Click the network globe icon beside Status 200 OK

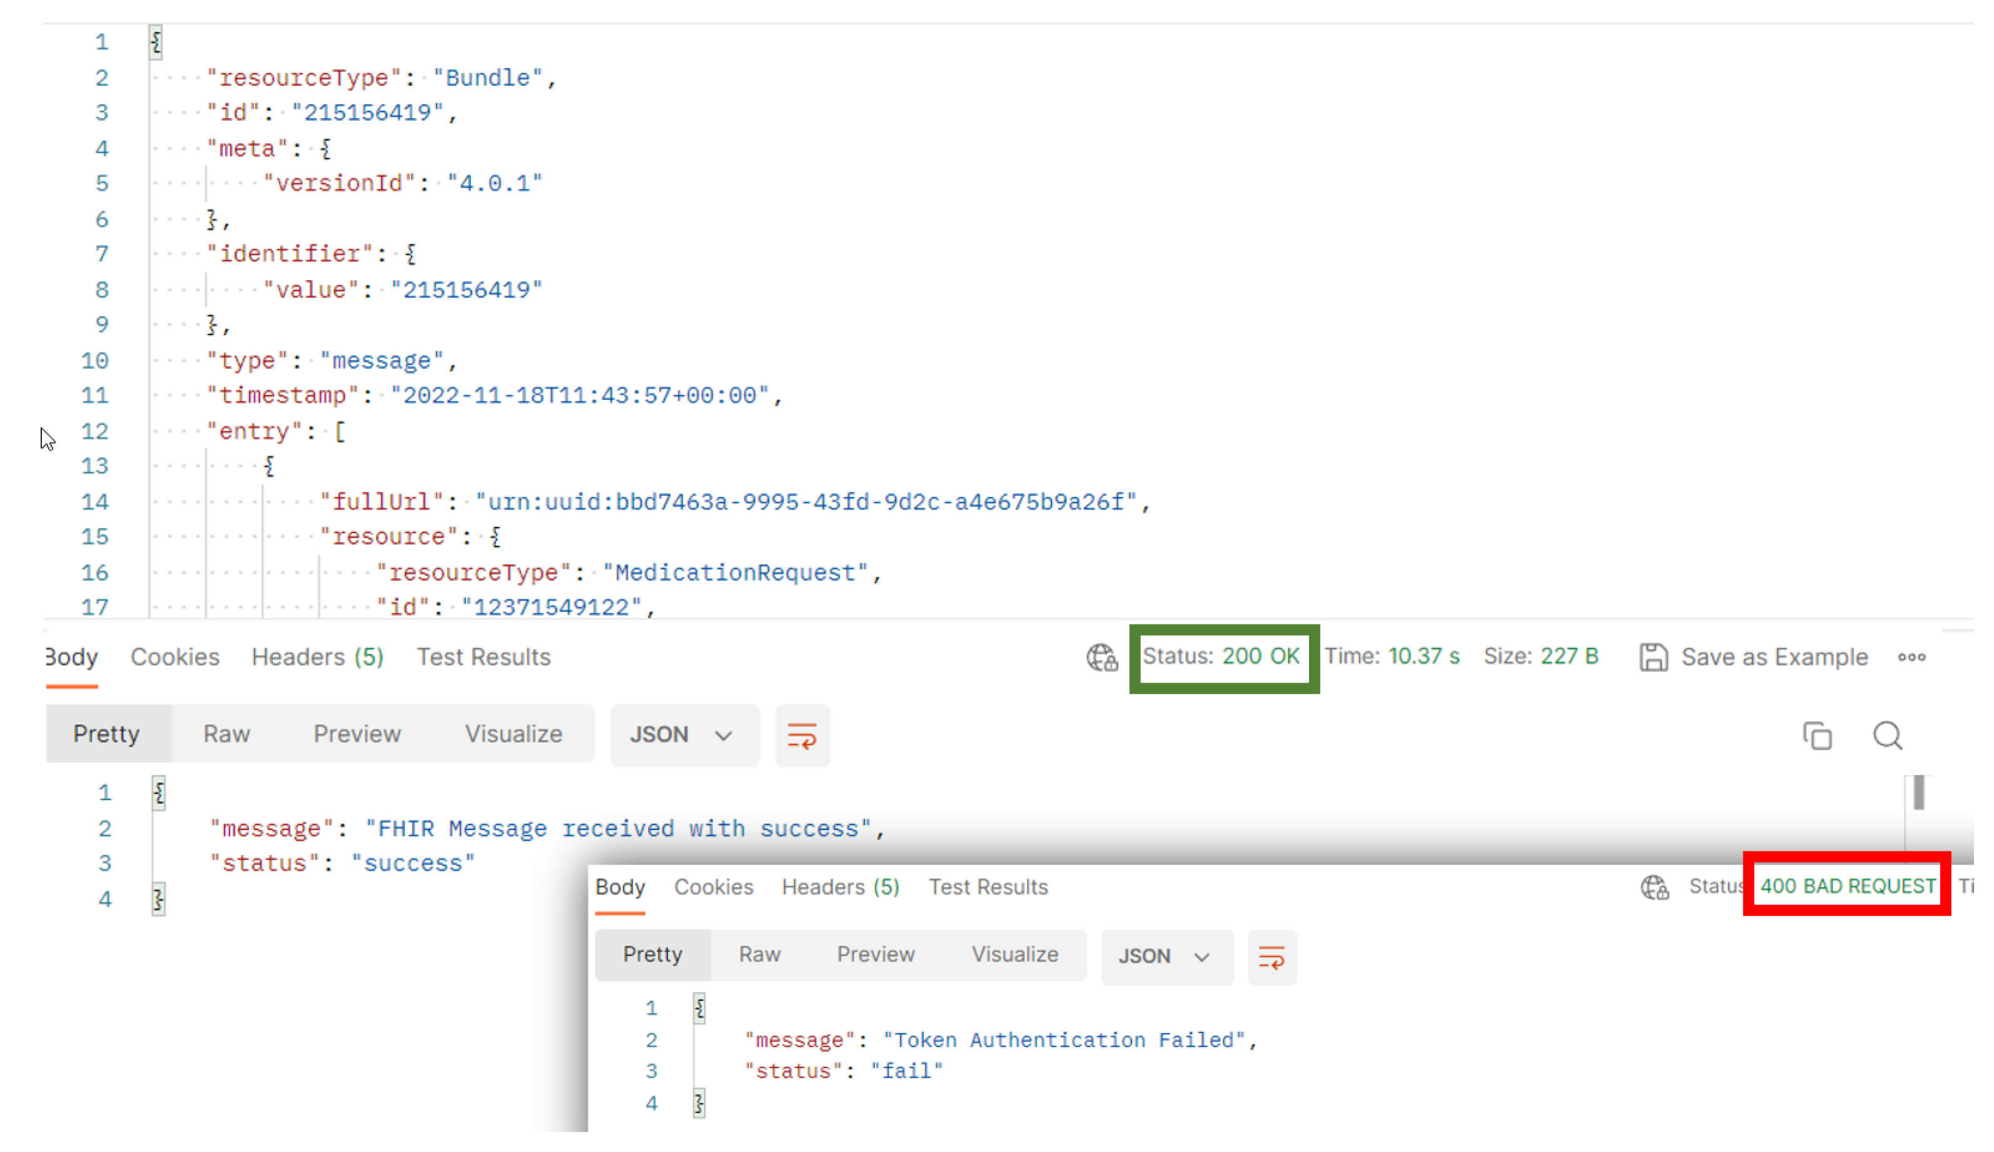pos(1101,657)
